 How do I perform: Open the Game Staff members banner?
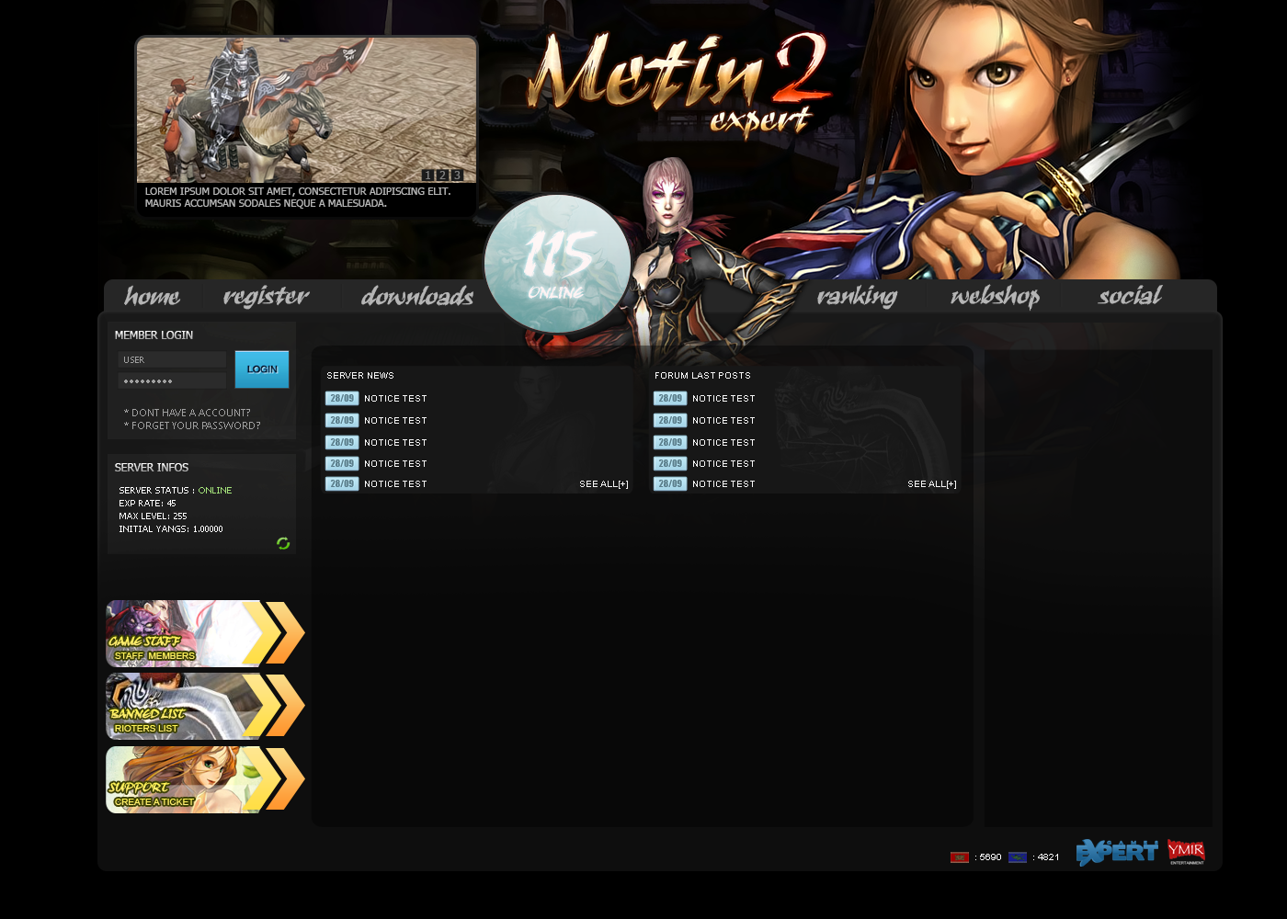click(205, 633)
